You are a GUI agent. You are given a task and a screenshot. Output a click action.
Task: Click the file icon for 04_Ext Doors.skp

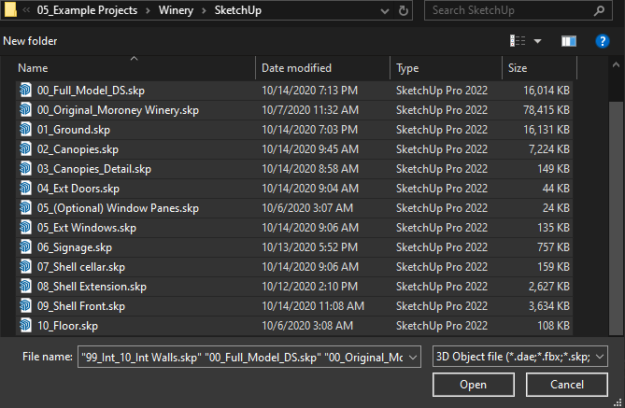26,189
